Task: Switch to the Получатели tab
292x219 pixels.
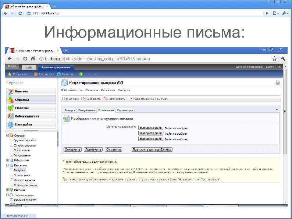Action: [87, 110]
